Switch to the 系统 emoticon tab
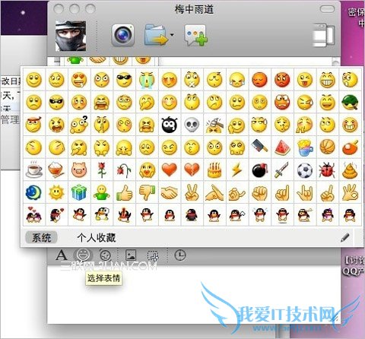 41,238
